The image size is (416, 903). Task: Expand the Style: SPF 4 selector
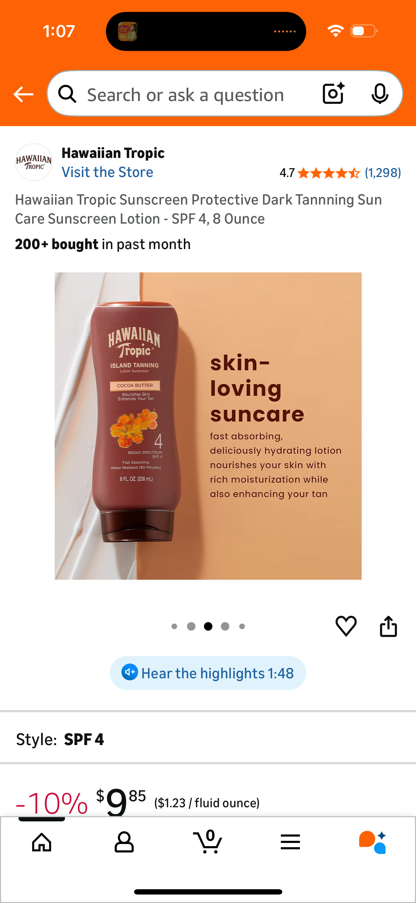208,739
